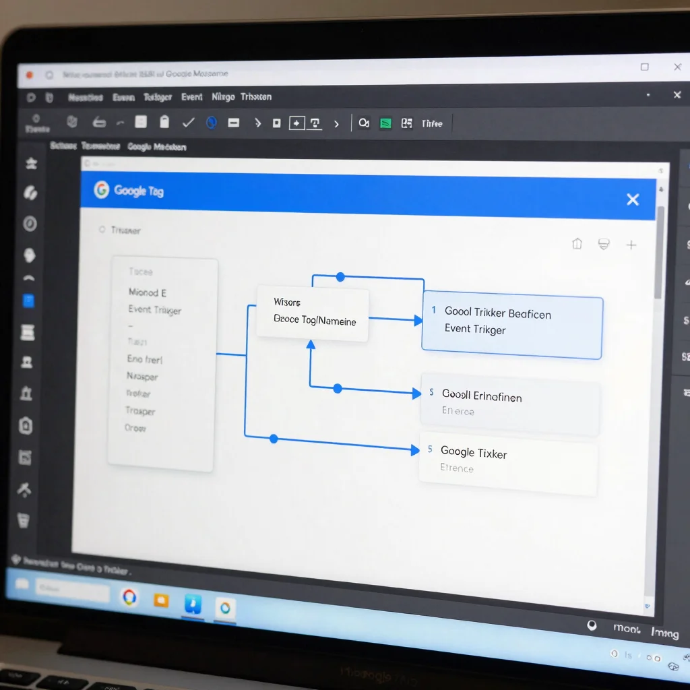Expand the chevron arrow after the minus-box icon
Screen dimensions: 690x690
(x=258, y=123)
